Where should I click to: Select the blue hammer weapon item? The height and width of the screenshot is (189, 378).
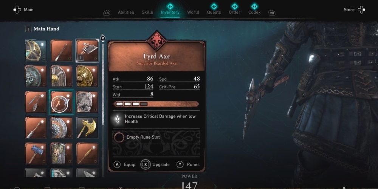(x=36, y=153)
